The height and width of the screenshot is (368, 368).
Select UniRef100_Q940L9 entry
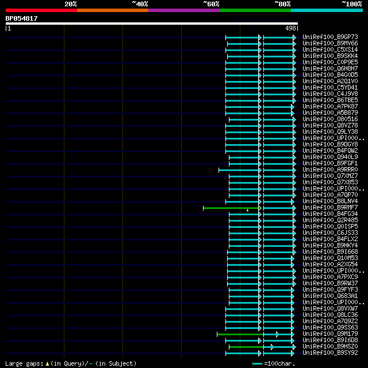tap(330, 157)
